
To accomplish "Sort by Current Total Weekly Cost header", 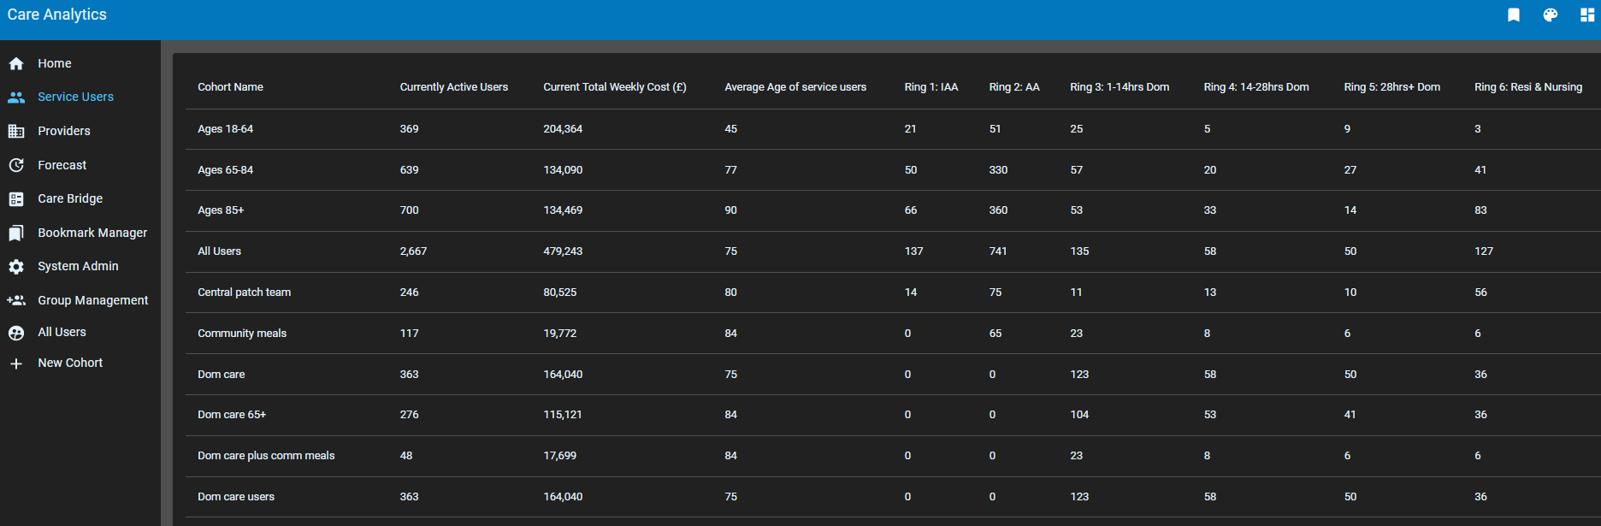I will click(x=614, y=87).
